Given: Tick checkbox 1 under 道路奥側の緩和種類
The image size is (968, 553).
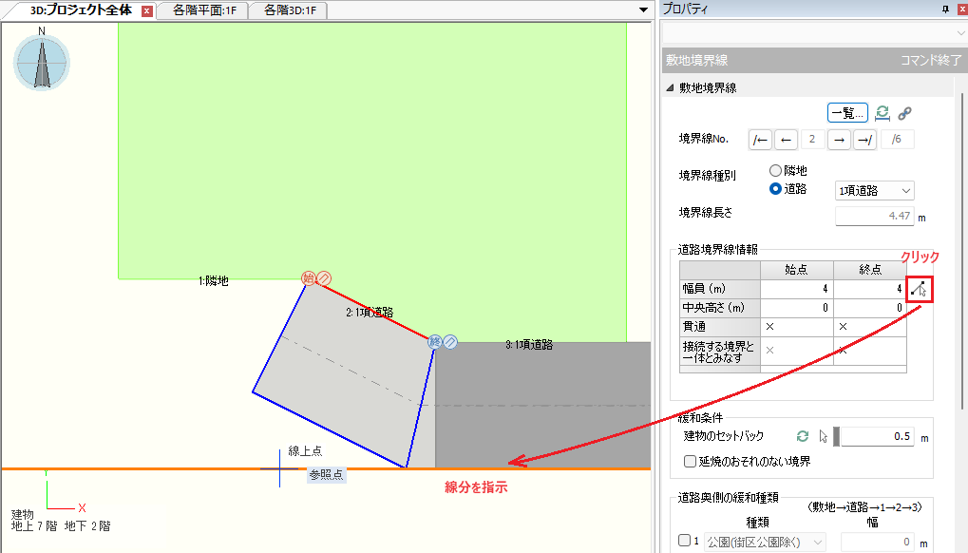Looking at the screenshot, I should point(685,542).
